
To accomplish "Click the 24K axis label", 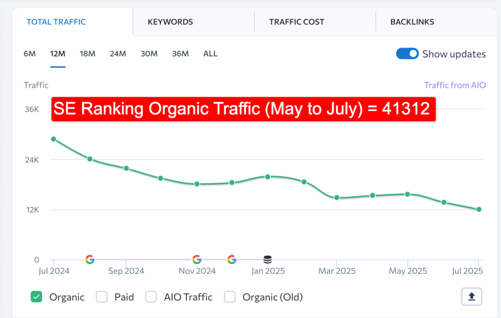I will pyautogui.click(x=32, y=160).
